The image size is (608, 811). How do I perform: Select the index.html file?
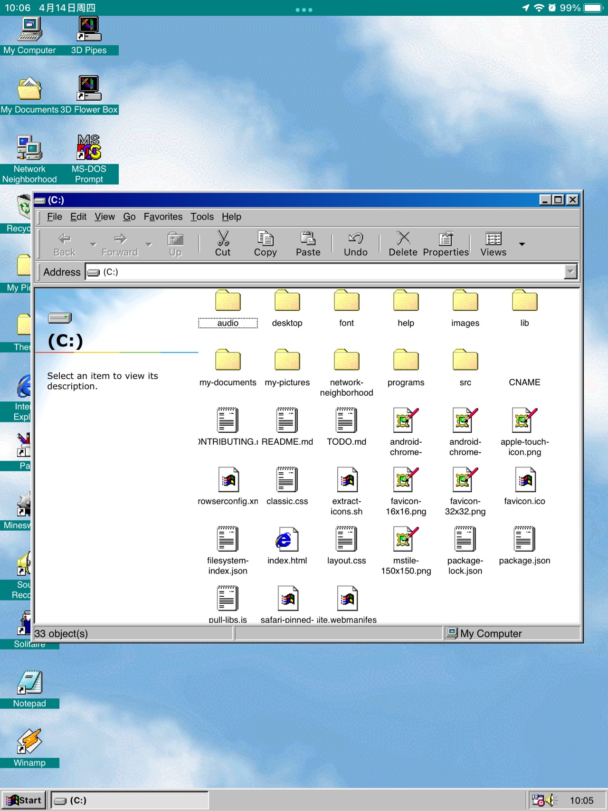pos(287,546)
